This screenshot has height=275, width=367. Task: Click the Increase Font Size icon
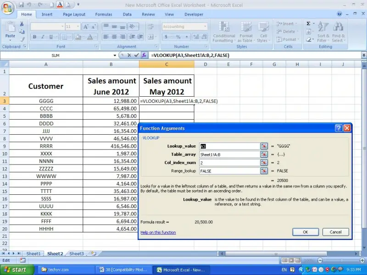tap(86, 27)
